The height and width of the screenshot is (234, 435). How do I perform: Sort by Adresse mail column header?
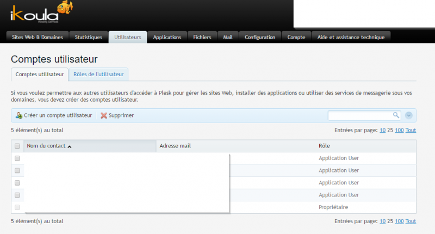(175, 146)
